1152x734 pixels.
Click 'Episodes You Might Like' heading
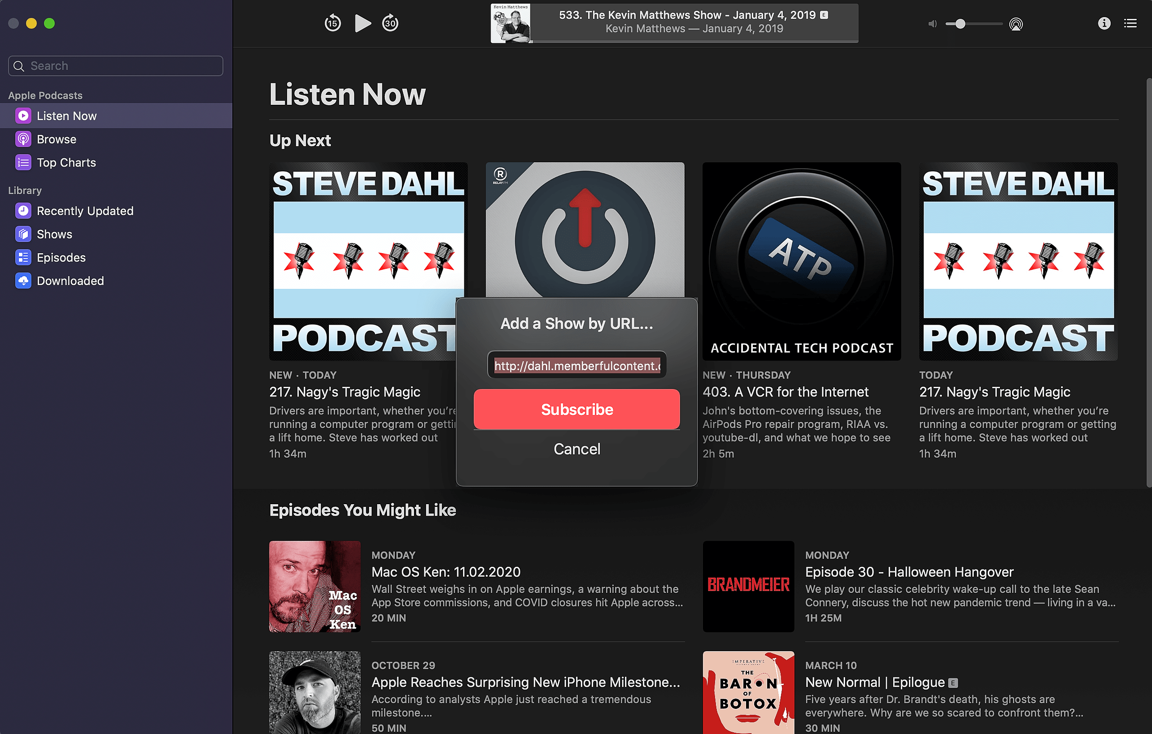(363, 510)
